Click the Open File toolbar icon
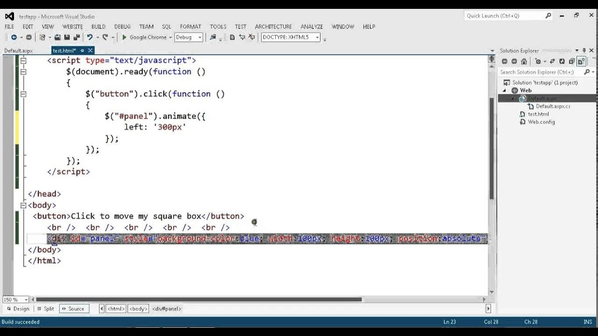Screen dimensions: 598x336 pyautogui.click(x=57, y=37)
